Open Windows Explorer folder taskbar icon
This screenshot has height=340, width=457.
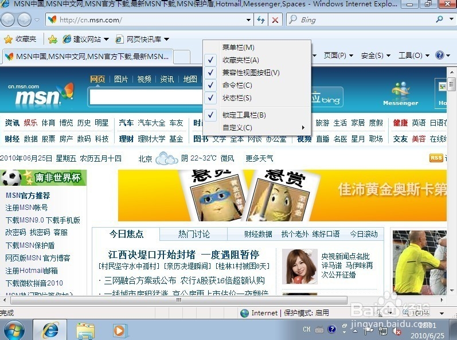click(85, 331)
